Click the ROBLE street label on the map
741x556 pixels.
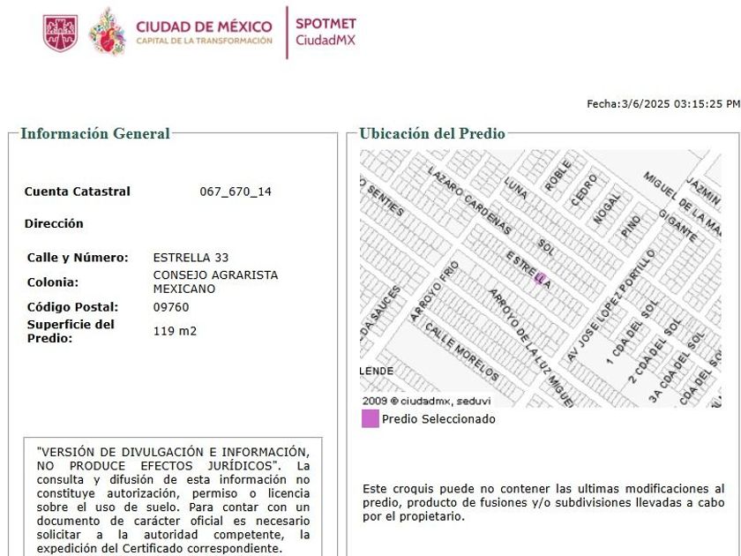click(x=558, y=176)
